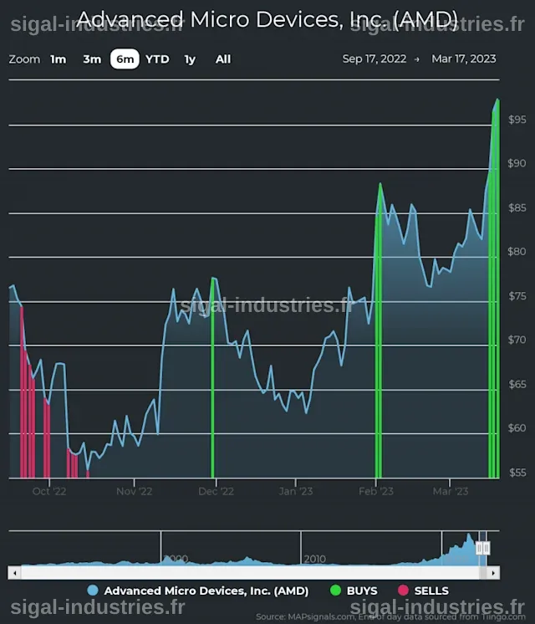Image resolution: width=535 pixels, height=624 pixels.
Task: Click the Mar '23 x-axis label
Action: click(451, 491)
